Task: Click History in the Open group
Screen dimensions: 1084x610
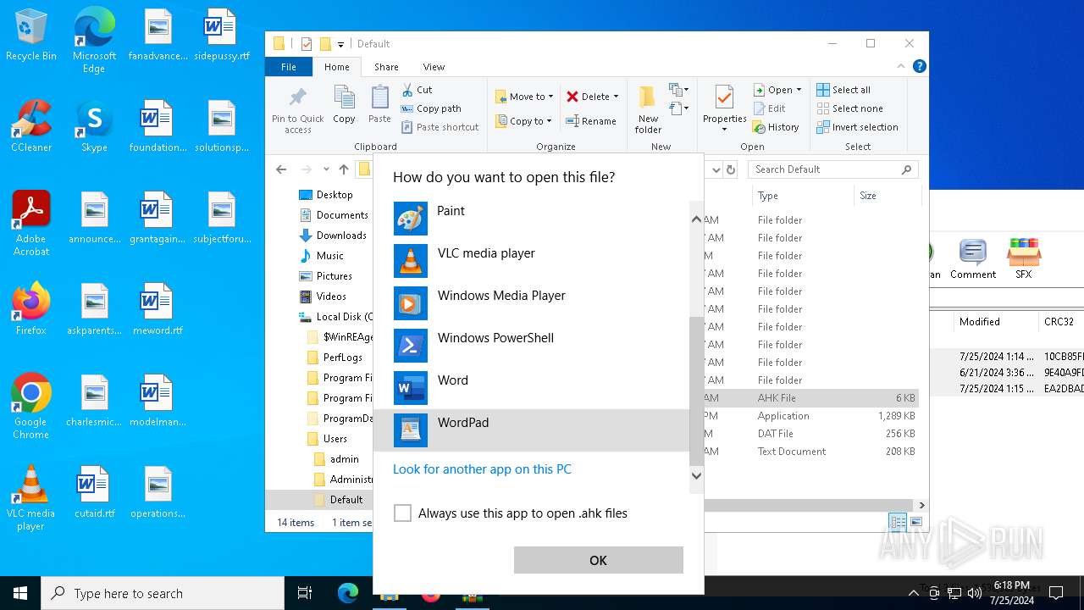Action: [776, 127]
